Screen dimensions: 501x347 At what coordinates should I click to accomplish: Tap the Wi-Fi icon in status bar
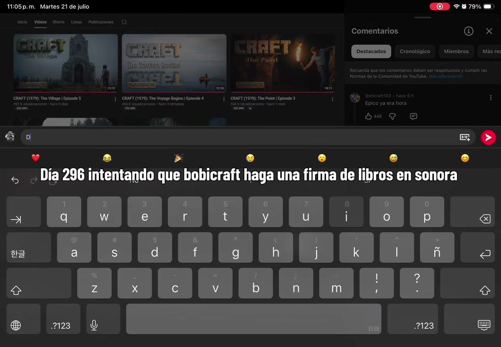click(x=456, y=6)
